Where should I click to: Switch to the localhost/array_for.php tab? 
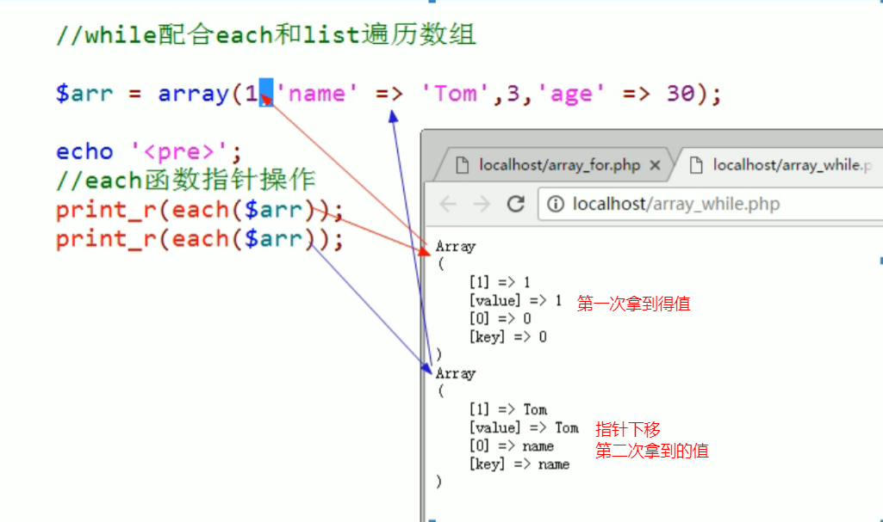[x=559, y=164]
